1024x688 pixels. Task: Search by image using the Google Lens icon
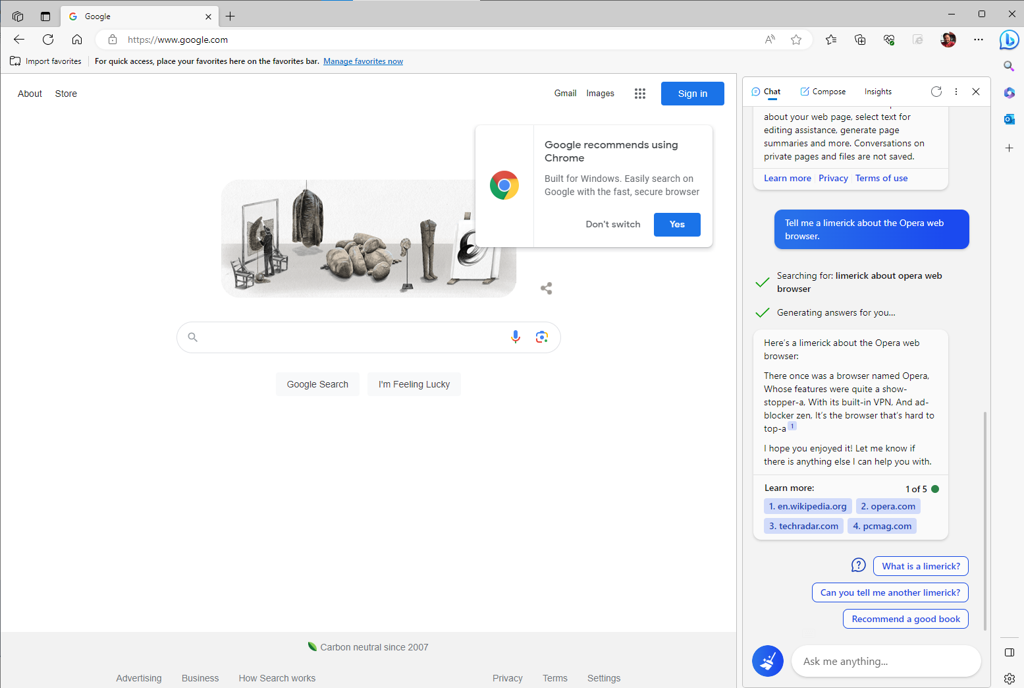tap(542, 337)
